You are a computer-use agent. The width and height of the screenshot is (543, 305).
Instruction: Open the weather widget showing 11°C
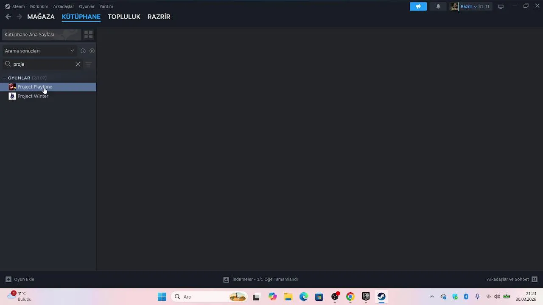(x=20, y=297)
